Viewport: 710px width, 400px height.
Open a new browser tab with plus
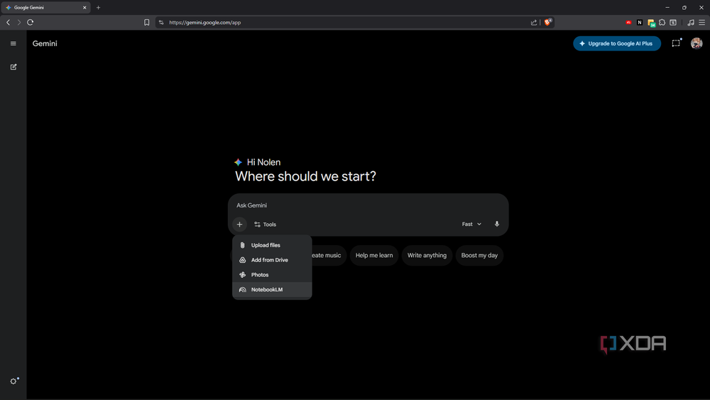tap(98, 7)
